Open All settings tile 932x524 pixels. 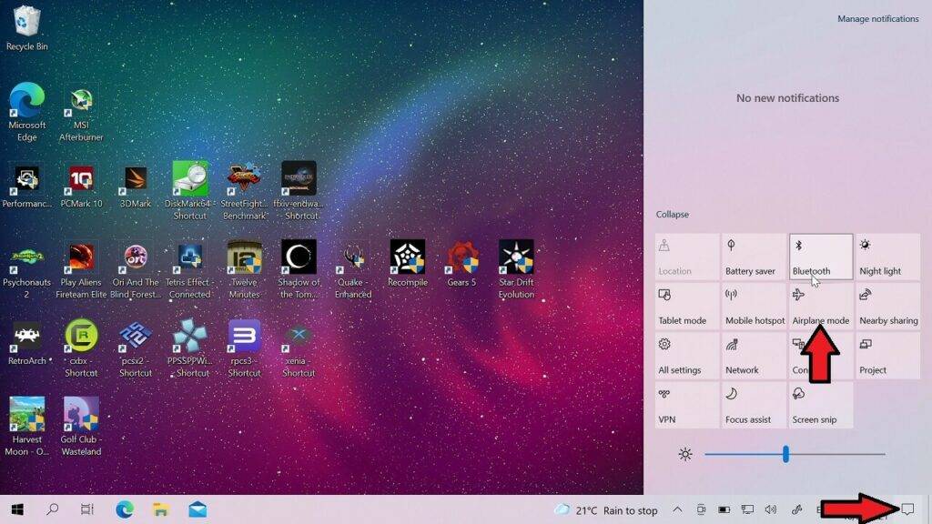(686, 356)
